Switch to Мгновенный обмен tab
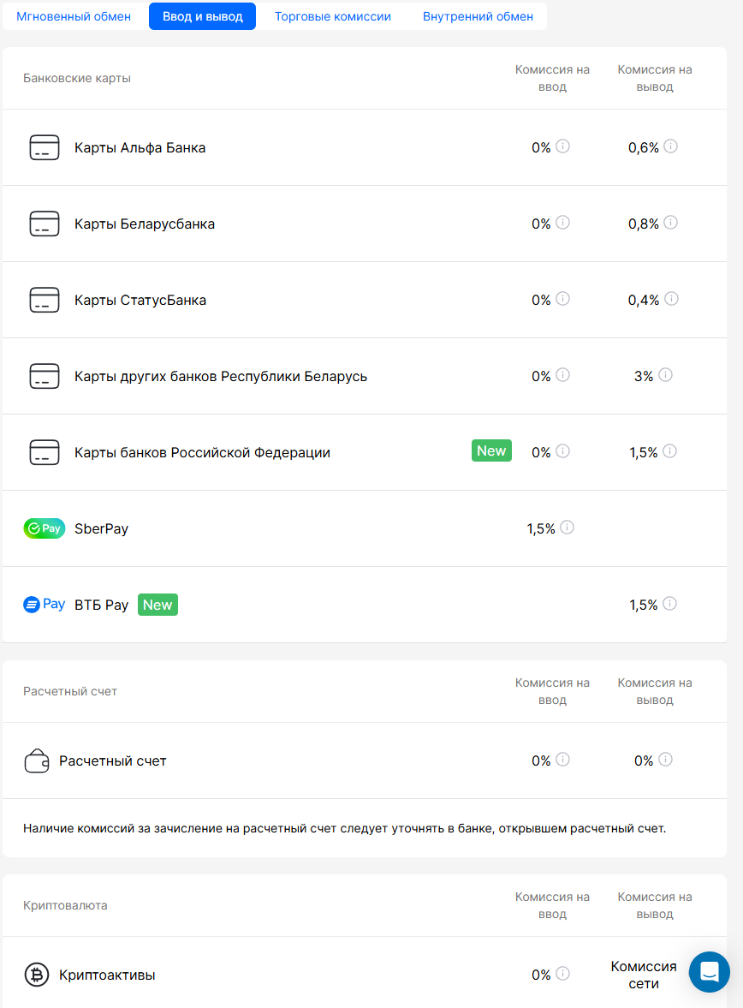Screen dimensions: 743x1008 click(74, 16)
